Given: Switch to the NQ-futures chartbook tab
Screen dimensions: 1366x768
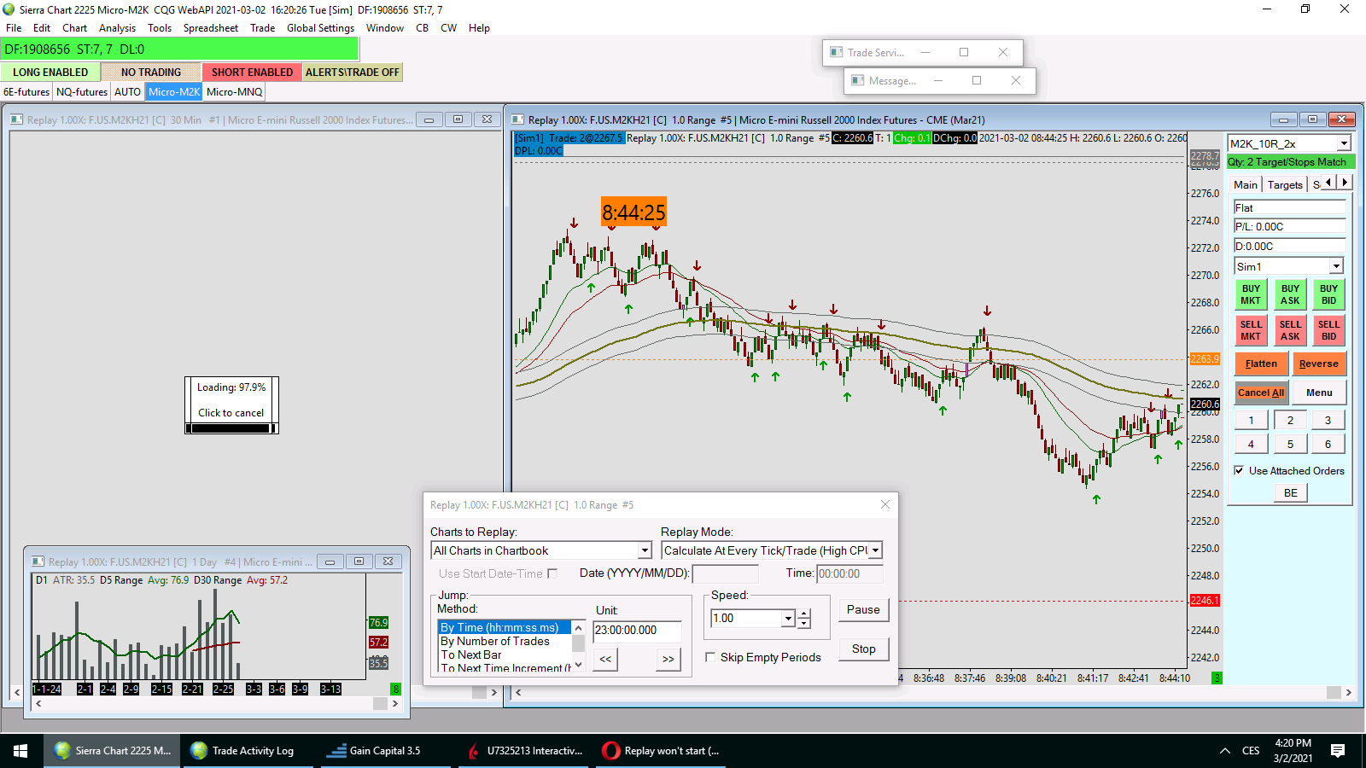Looking at the screenshot, I should (82, 92).
